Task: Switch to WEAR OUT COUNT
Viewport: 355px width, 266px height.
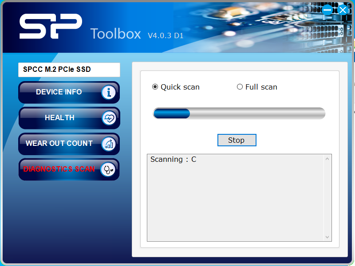Action: click(x=69, y=144)
